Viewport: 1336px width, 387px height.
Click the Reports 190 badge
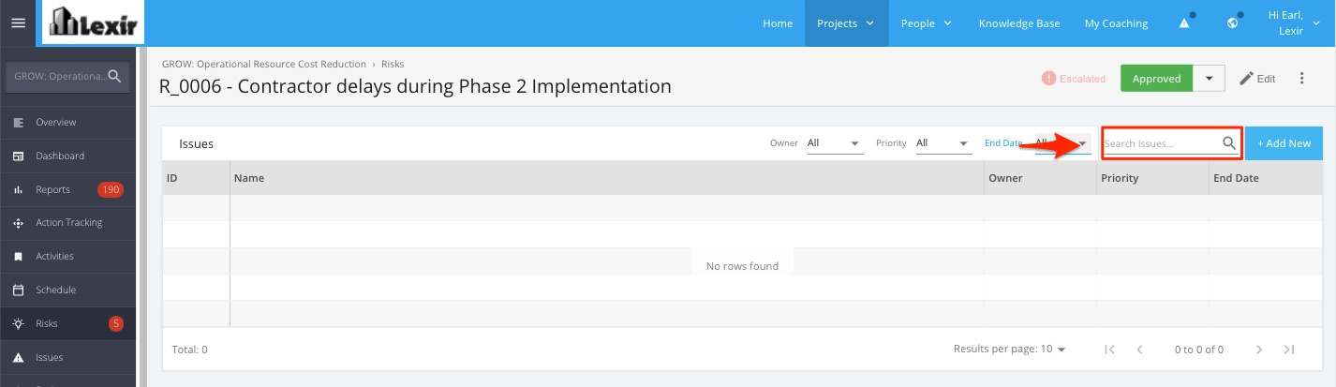click(x=111, y=190)
